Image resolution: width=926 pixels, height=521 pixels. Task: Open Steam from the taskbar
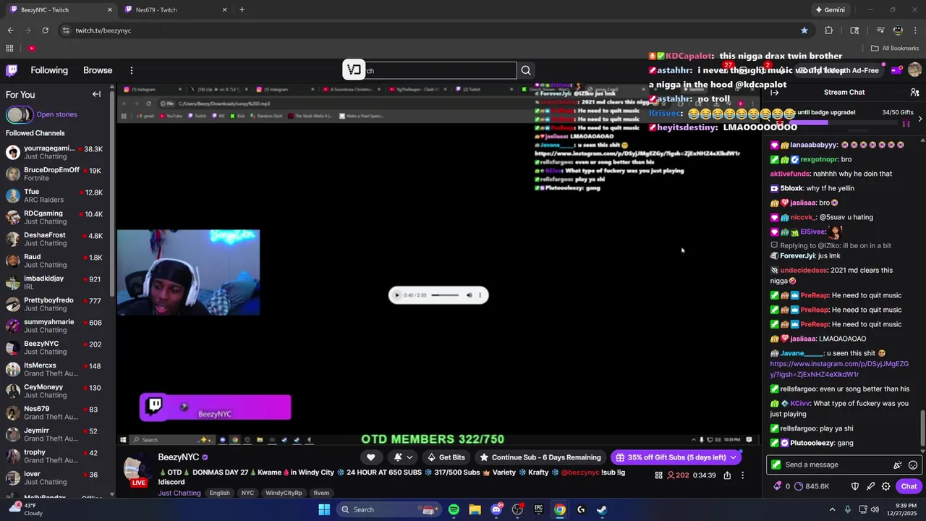602,509
